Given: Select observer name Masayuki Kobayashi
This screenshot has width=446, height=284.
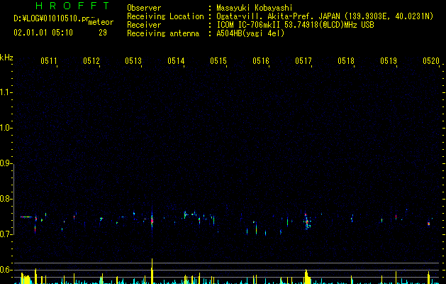Looking at the screenshot, I should tap(255, 8).
